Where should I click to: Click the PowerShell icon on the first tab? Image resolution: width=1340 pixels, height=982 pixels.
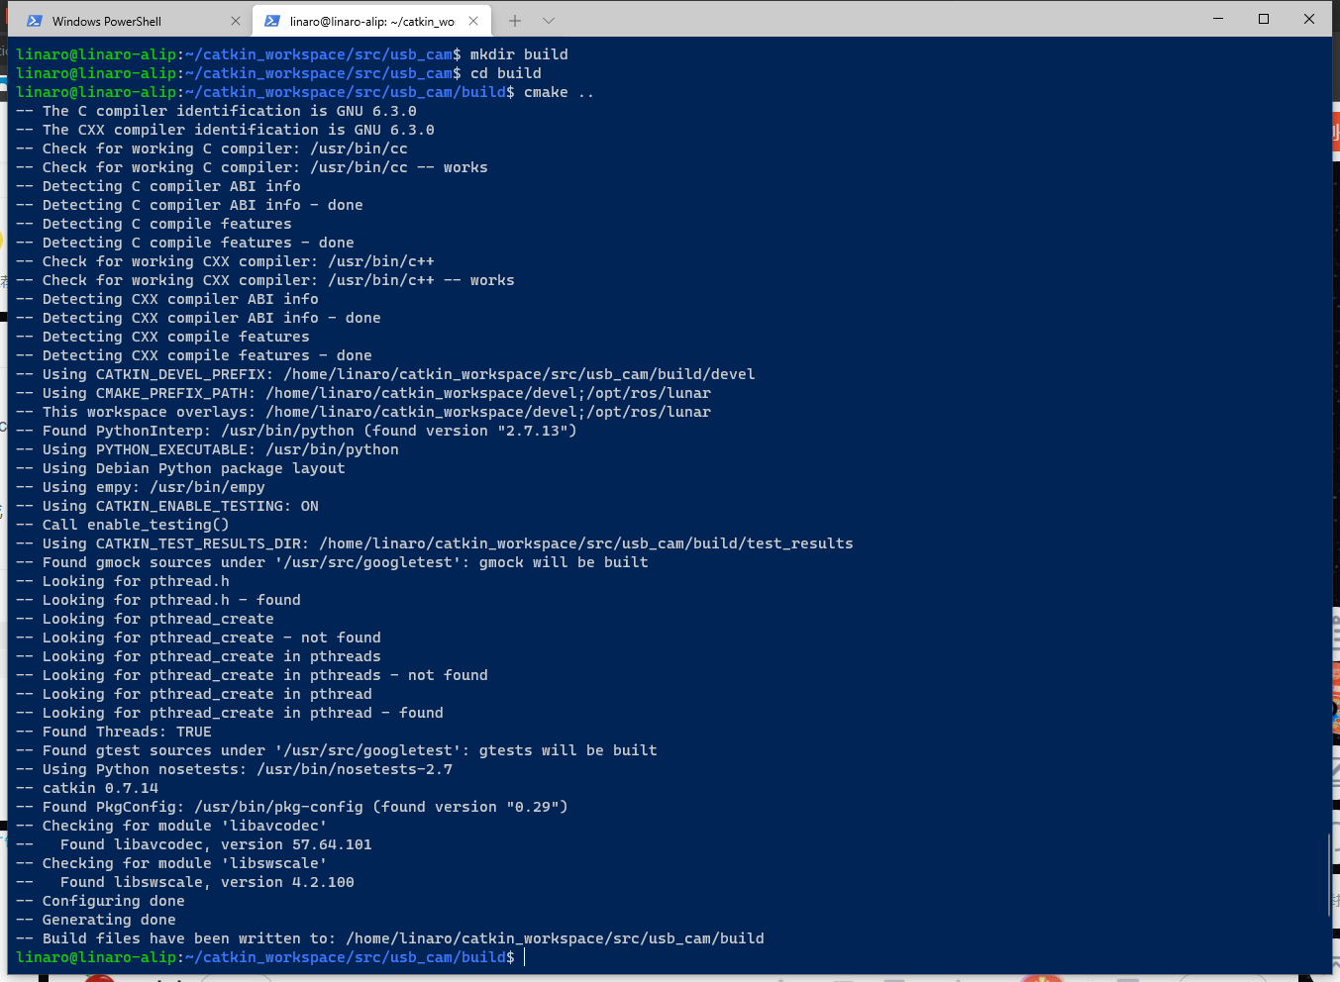[35, 21]
